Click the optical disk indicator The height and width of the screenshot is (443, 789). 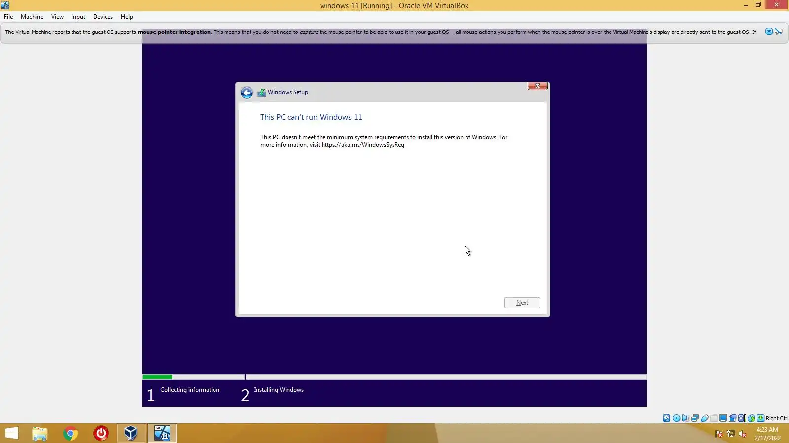[676, 418]
